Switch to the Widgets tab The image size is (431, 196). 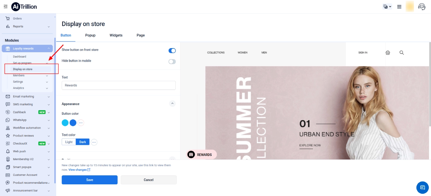tap(116, 35)
